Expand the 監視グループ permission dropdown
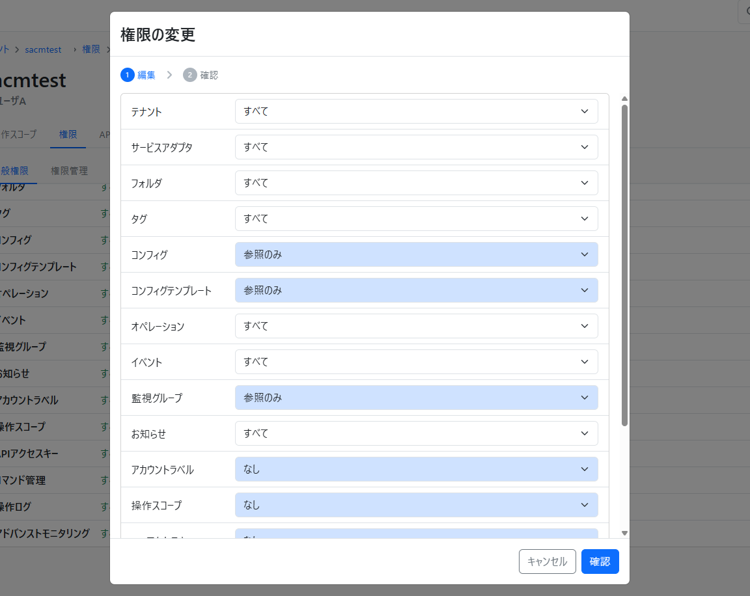This screenshot has width=750, height=596. [416, 398]
